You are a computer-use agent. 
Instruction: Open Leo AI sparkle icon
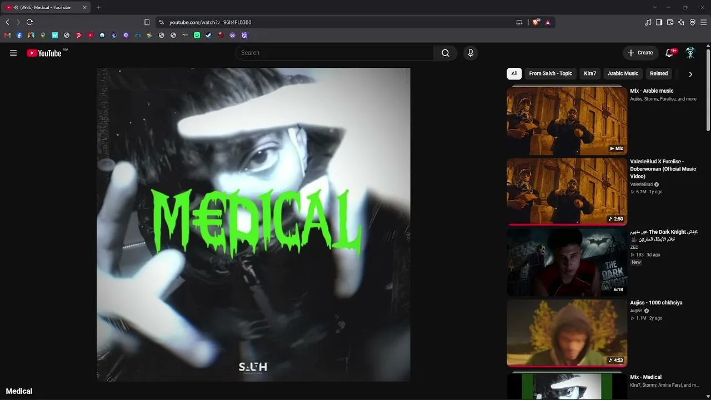point(682,22)
